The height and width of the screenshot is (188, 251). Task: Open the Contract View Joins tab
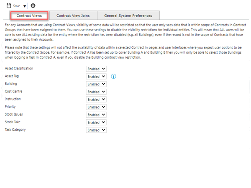pyautogui.click(x=73, y=15)
